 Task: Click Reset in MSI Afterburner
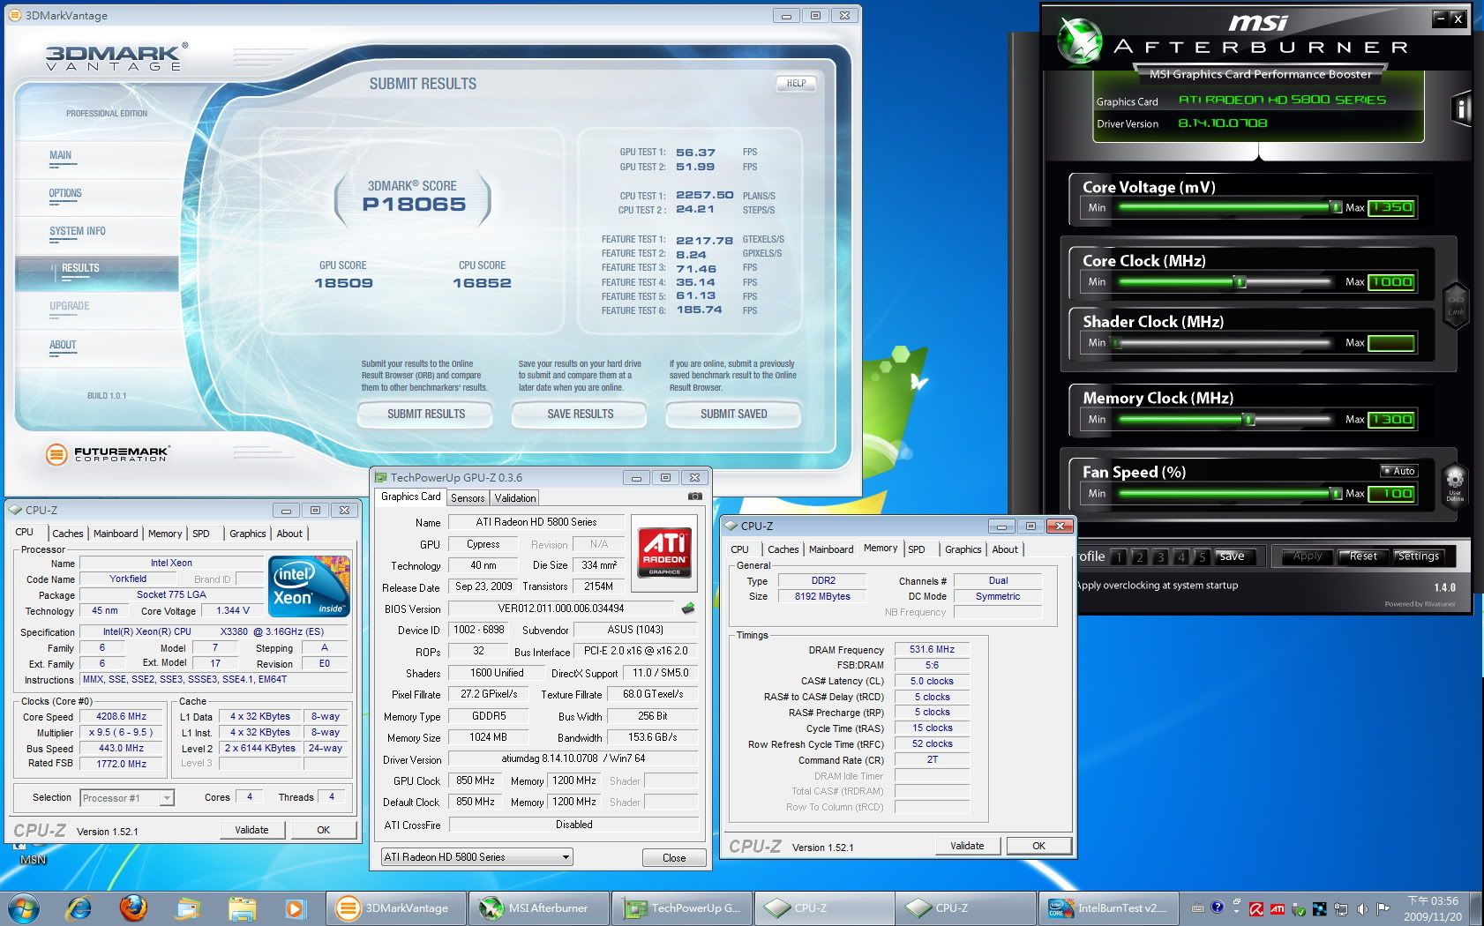(x=1362, y=556)
